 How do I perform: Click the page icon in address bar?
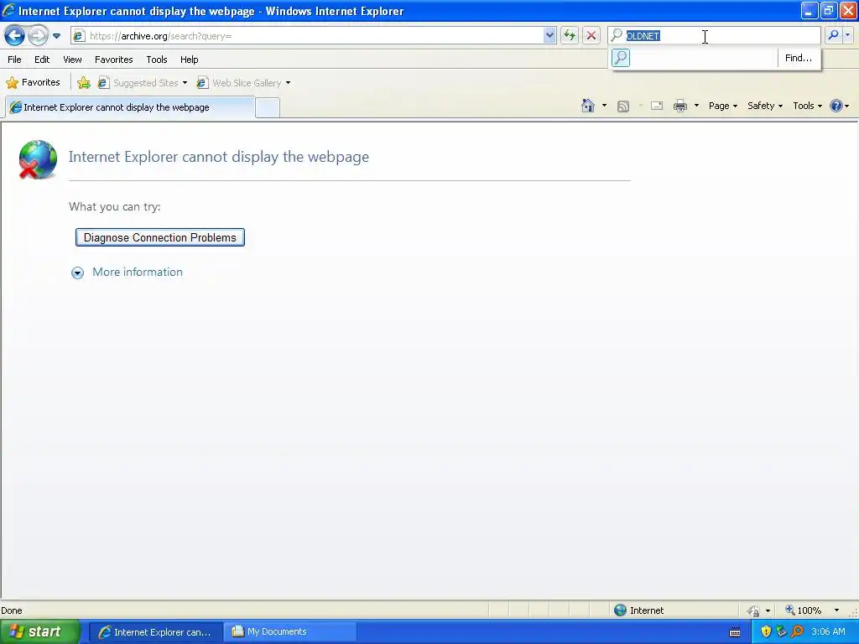pyautogui.click(x=80, y=36)
